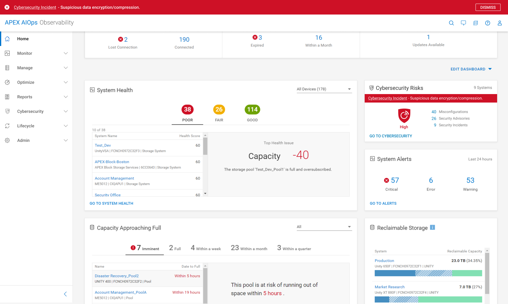Open the Cybersecurity Incident link in top banner
This screenshot has width=508, height=304.
coord(35,7)
